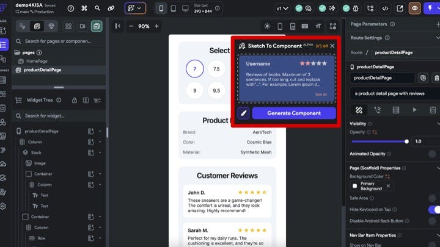Select shoe size 7.5 circle
Screen dimensions: 440x247
pyautogui.click(x=216, y=69)
